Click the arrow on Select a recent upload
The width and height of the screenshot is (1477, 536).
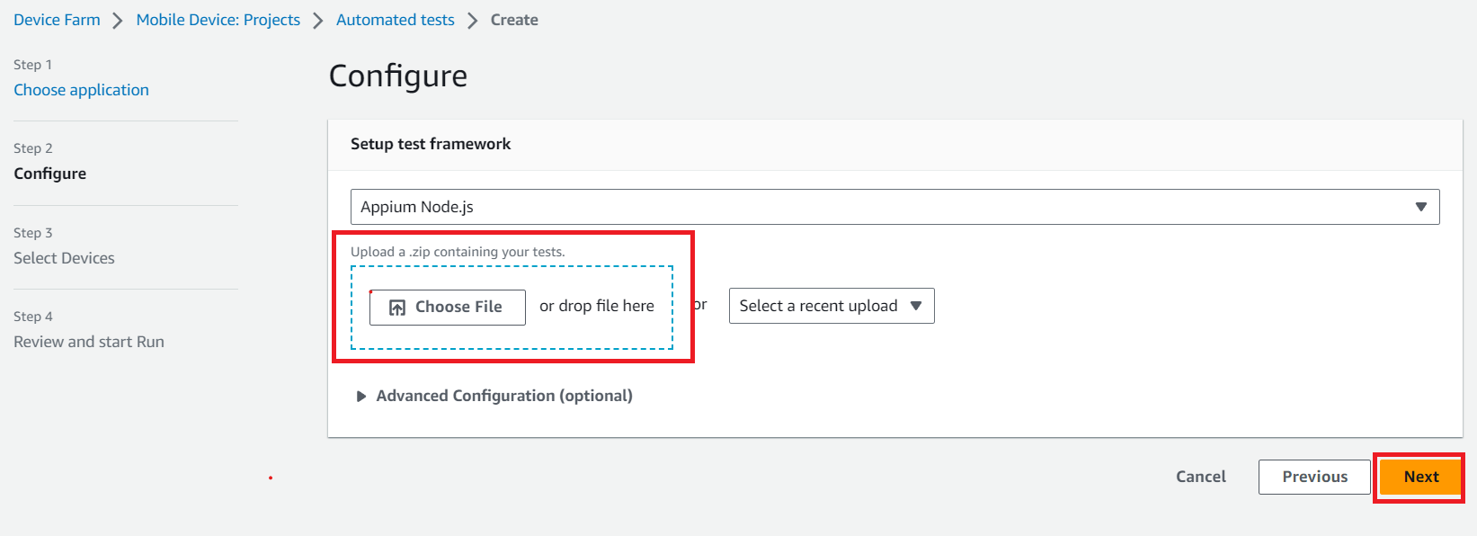tap(916, 306)
